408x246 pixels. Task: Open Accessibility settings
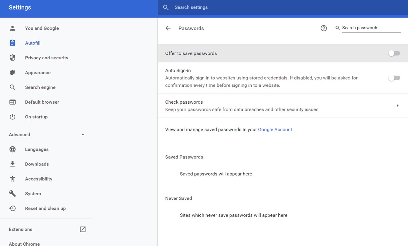39,179
